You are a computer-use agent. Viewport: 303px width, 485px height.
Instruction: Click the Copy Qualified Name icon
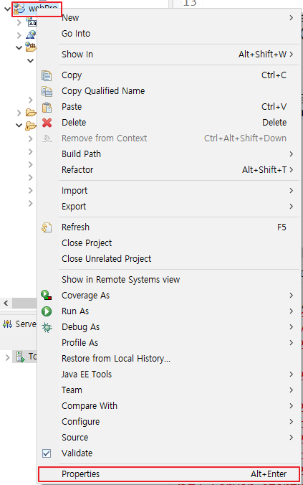click(47, 91)
